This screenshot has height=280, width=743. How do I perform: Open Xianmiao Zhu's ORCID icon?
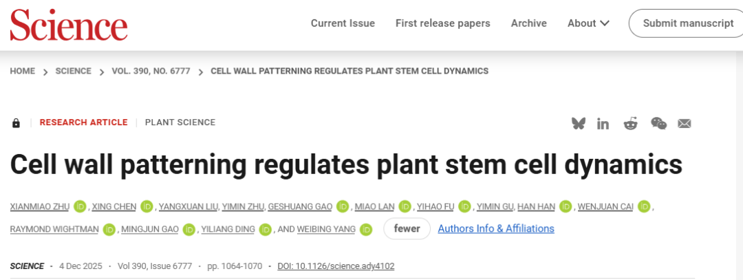tap(80, 206)
